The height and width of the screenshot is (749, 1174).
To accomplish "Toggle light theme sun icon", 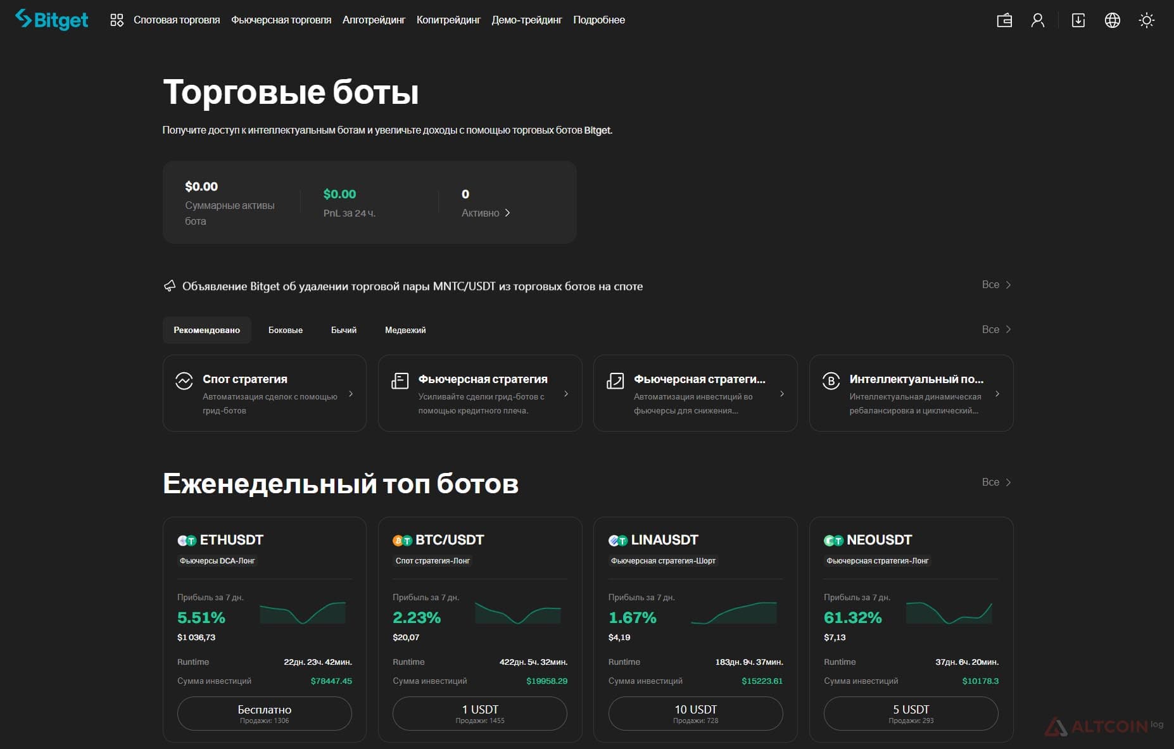I will click(1147, 20).
